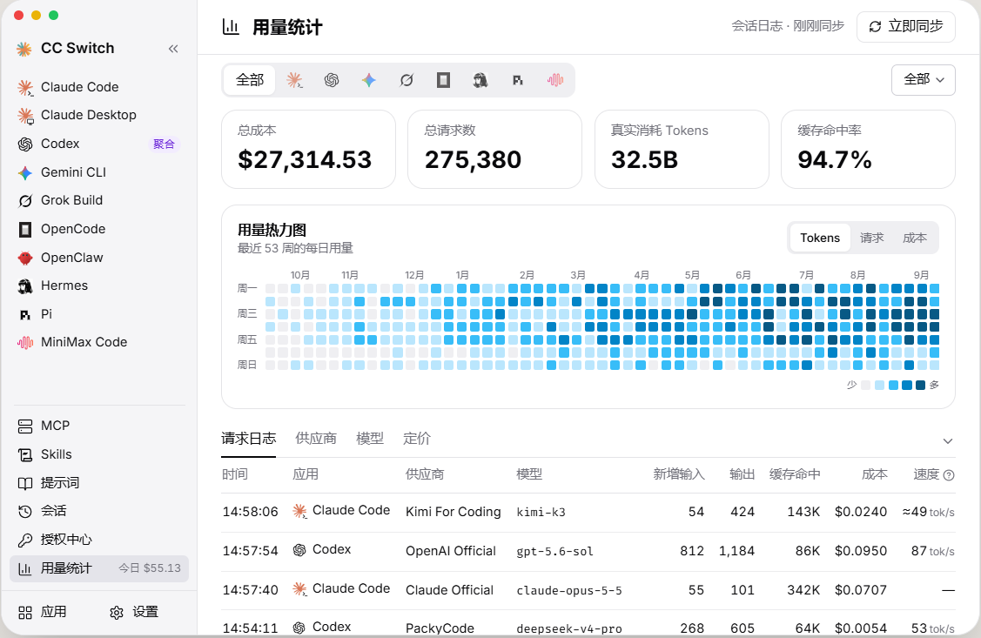The height and width of the screenshot is (638, 981).
Task: Click model name claude-opus-5-5
Action: click(x=568, y=590)
